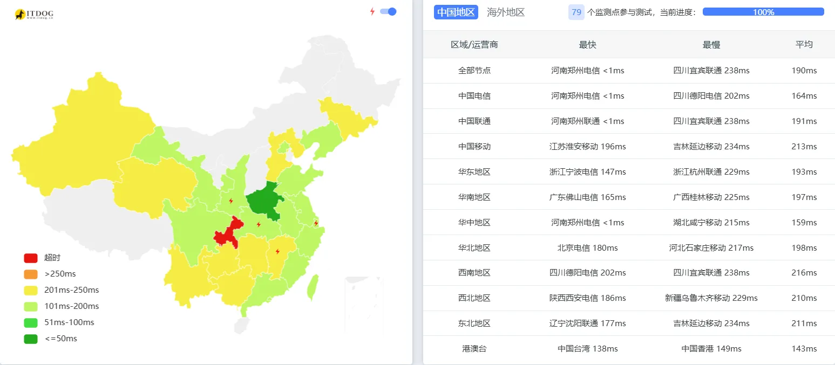This screenshot has width=835, height=365.
Task: Select the 全部节点 row label
Action: pyautogui.click(x=474, y=71)
